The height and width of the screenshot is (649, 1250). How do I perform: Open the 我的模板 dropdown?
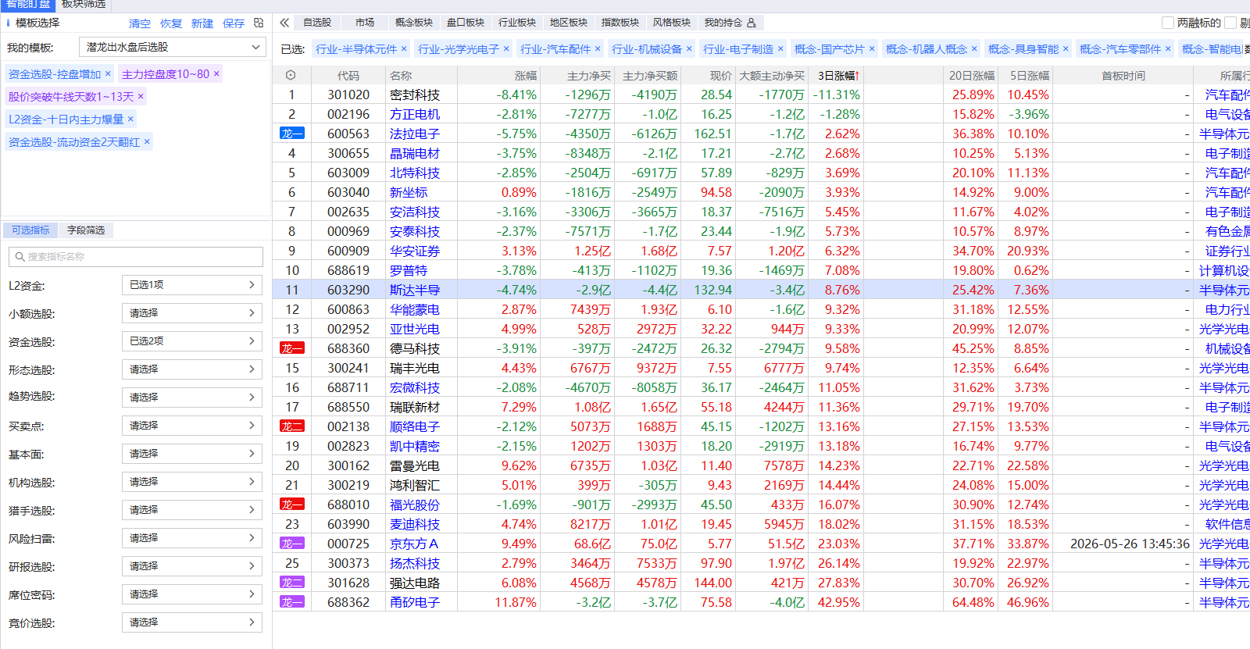[172, 47]
